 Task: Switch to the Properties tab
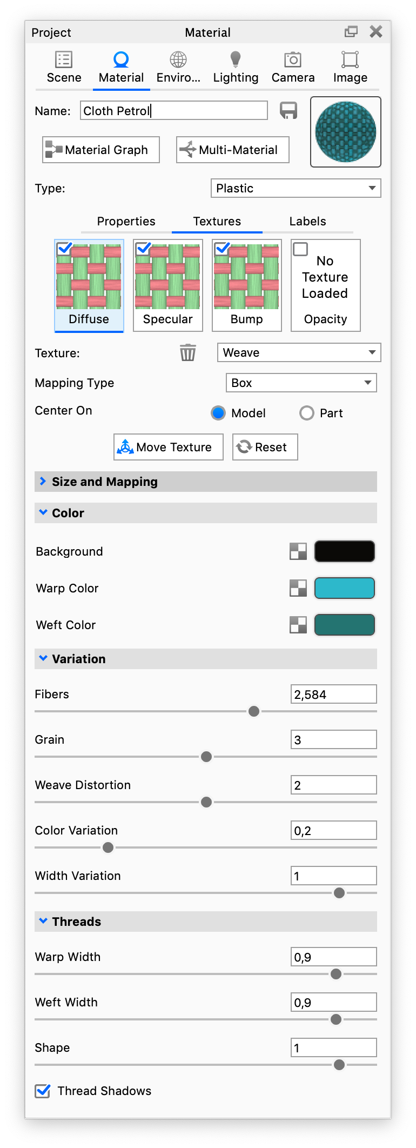coord(126,221)
